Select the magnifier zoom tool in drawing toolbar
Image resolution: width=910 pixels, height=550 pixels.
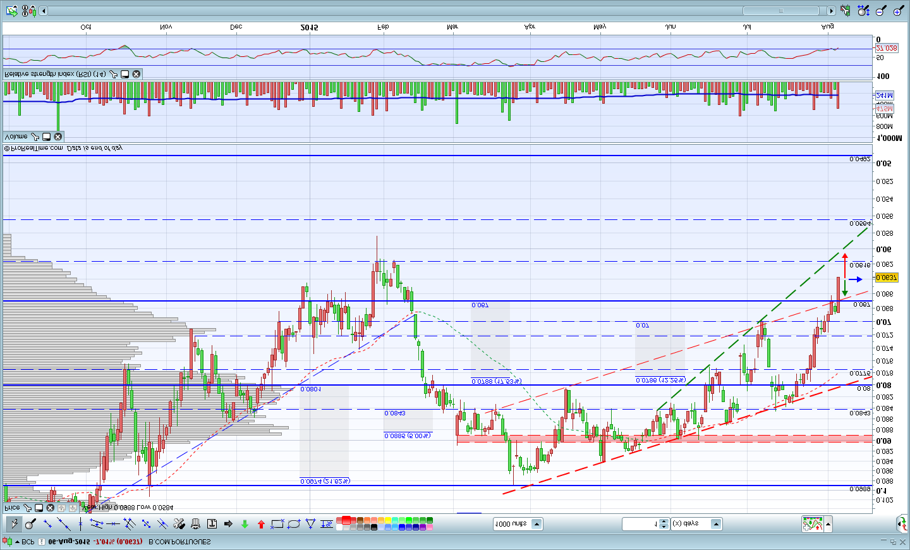(30, 524)
